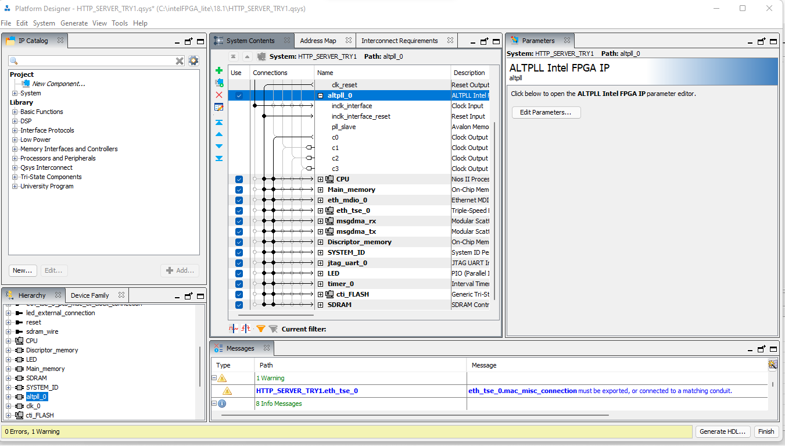
Task: Expand Memory Interfaces and Controllers category
Action: coord(15,149)
